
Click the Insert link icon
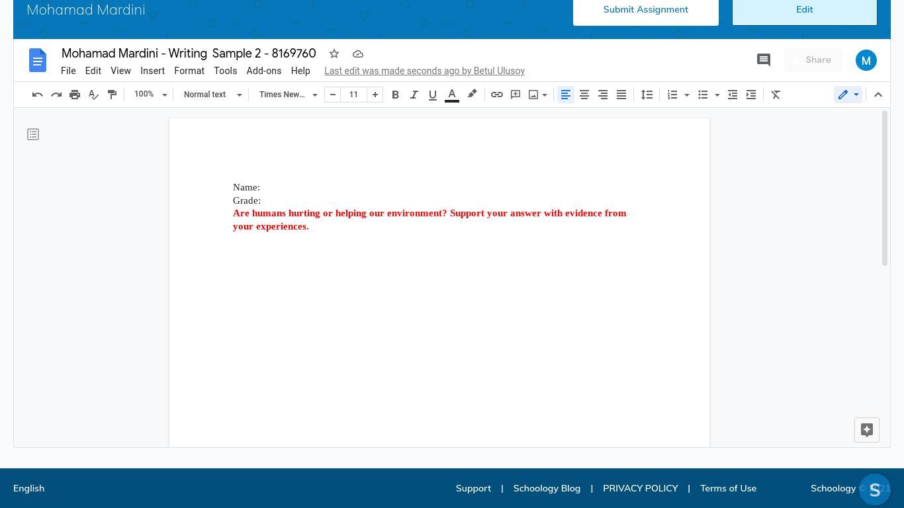click(x=496, y=95)
